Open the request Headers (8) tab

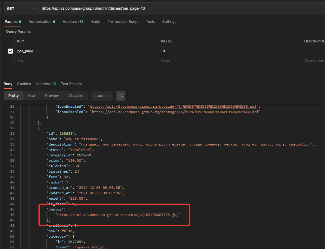point(72,22)
